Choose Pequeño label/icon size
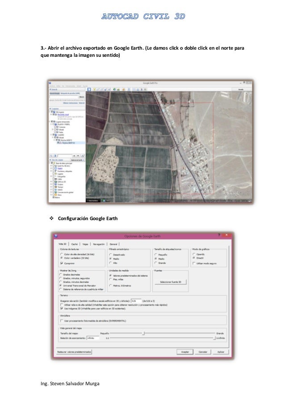 (x=156, y=255)
